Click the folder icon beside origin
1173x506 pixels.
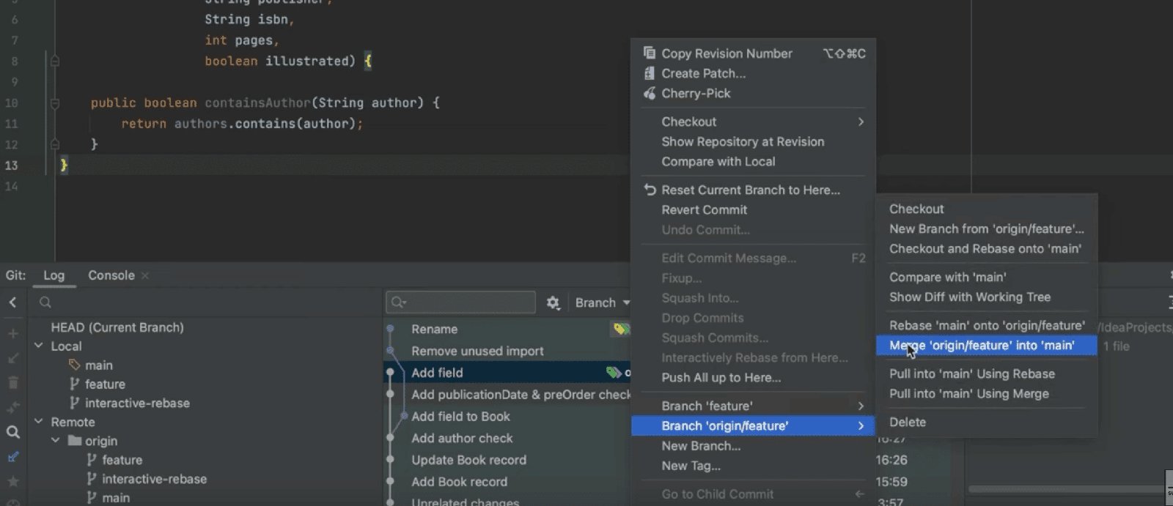(74, 441)
